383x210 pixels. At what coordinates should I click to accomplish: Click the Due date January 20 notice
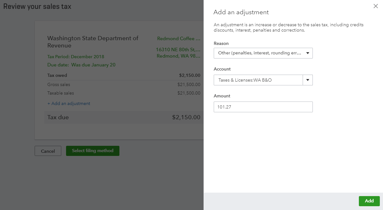tap(81, 65)
